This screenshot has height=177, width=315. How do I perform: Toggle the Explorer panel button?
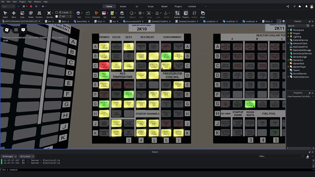[177, 14]
